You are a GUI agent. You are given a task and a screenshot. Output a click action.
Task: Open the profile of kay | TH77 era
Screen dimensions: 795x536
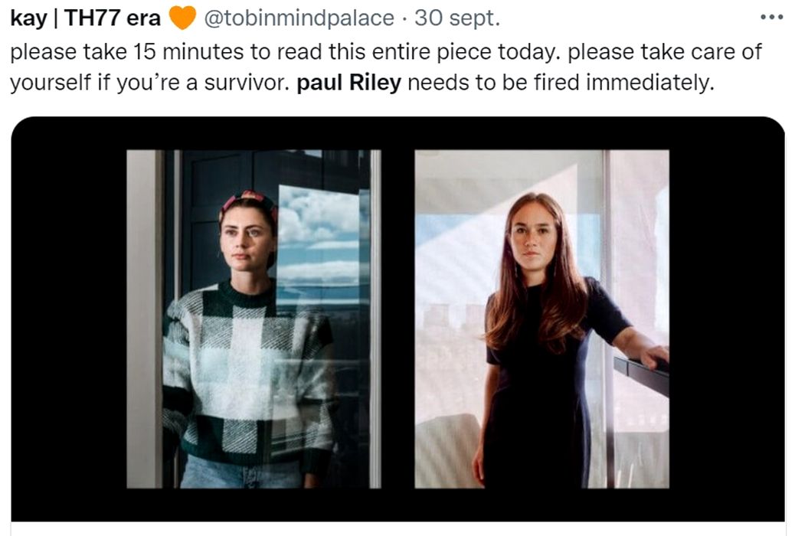[x=85, y=18]
